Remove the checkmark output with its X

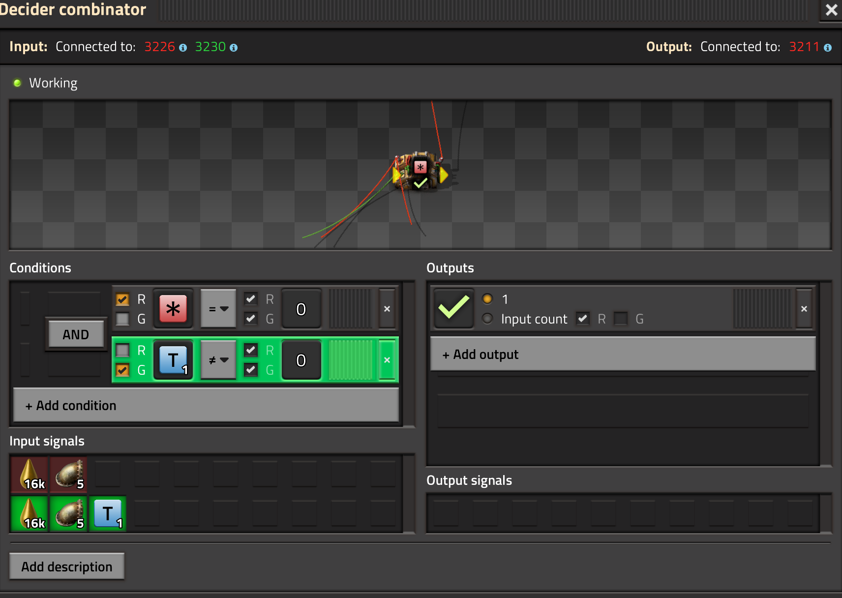(x=804, y=309)
